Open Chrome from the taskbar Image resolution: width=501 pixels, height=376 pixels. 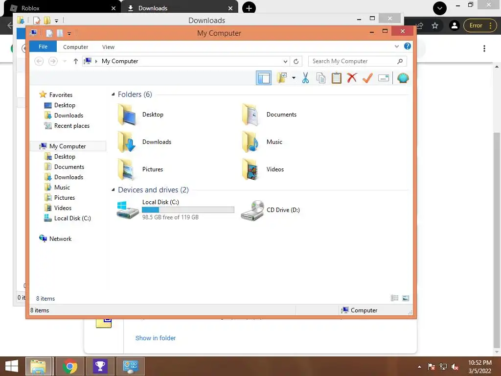(70, 366)
